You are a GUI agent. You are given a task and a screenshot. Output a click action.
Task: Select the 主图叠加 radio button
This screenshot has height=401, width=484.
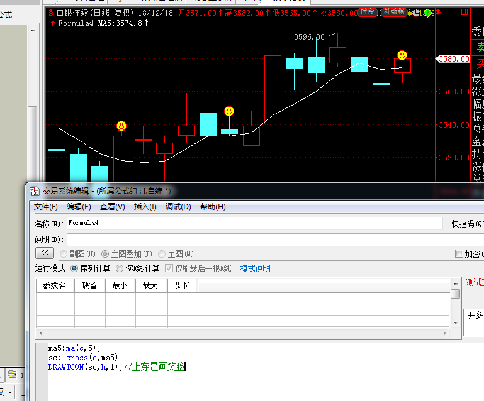point(105,254)
